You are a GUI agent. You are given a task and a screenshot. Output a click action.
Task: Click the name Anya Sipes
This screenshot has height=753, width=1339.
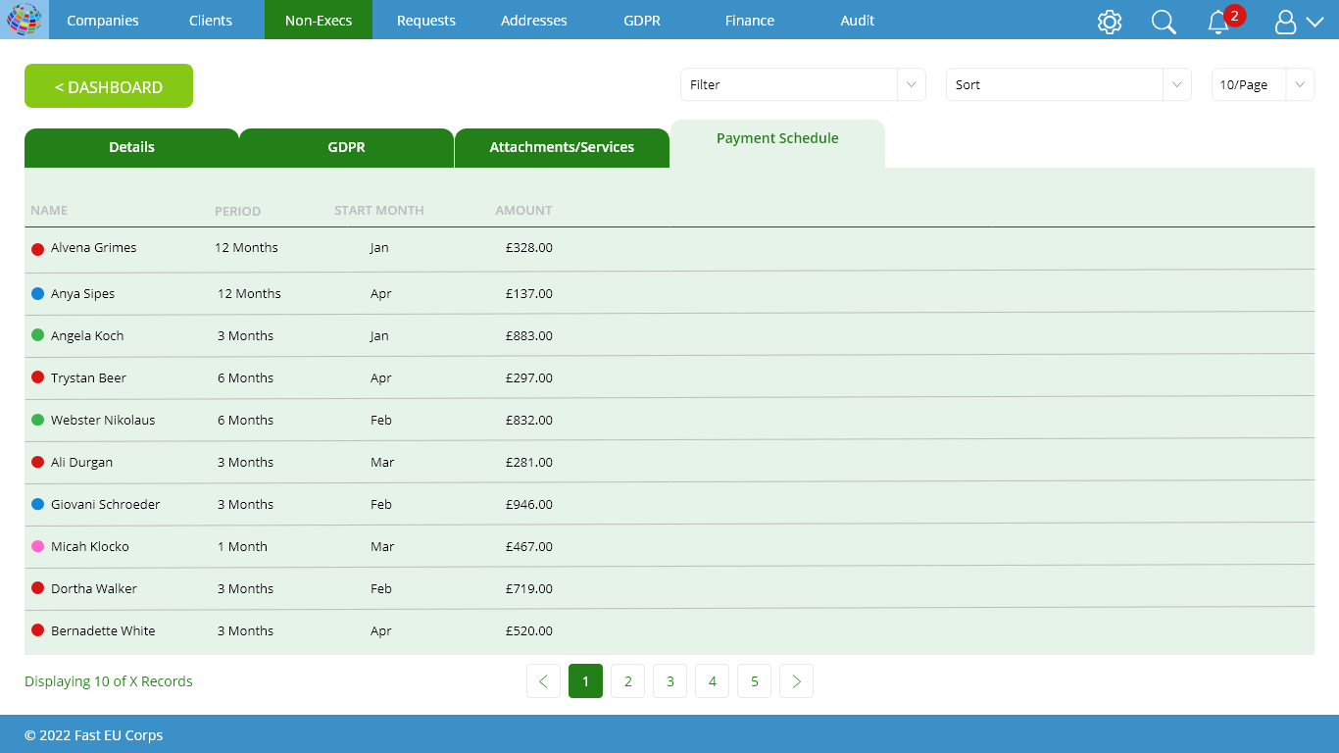tap(83, 294)
